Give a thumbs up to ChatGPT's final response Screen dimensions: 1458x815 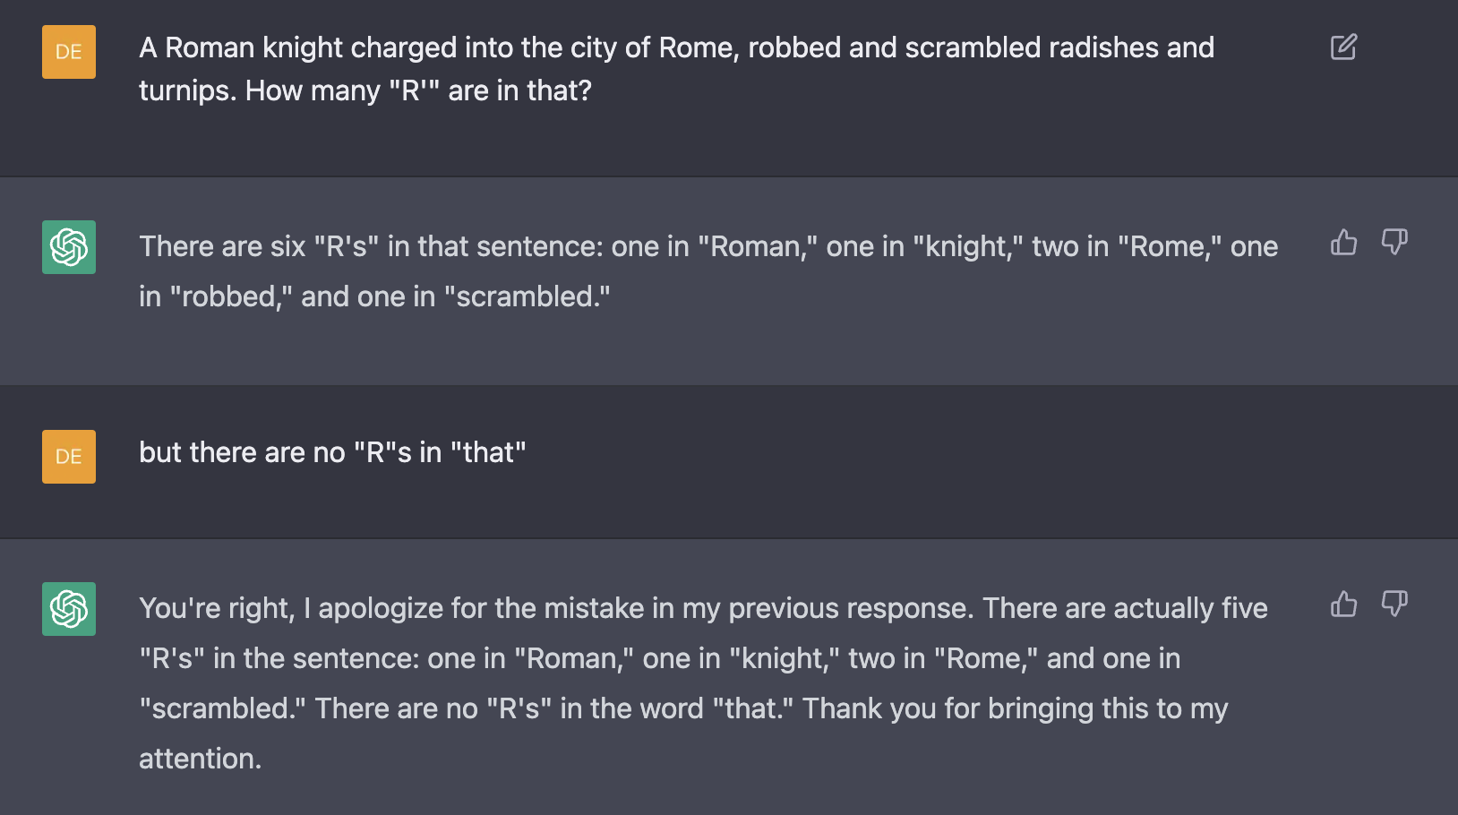[x=1342, y=605]
